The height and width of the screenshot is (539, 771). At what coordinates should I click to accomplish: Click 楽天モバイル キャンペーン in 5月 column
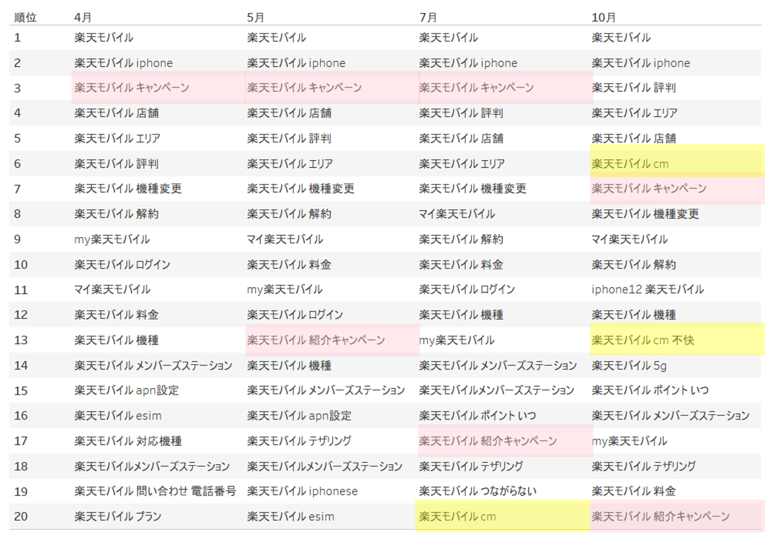[304, 88]
